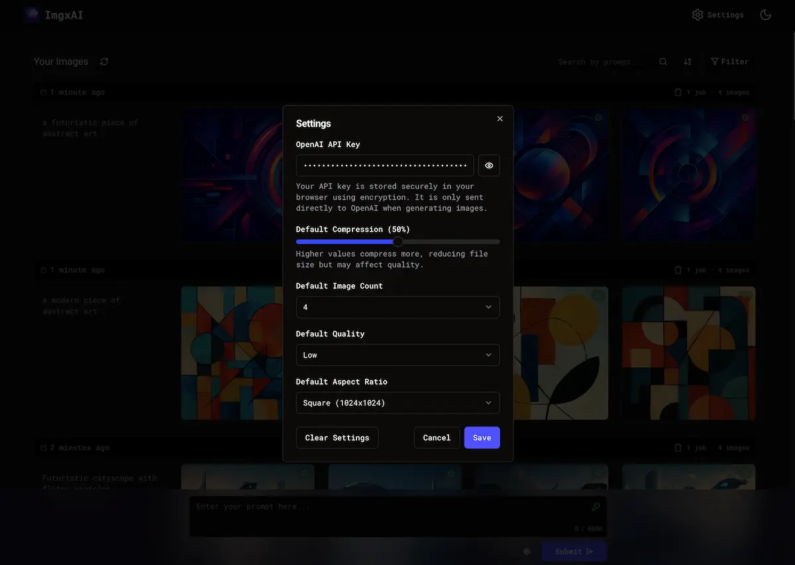
Task: Open last futuristic abstract art thumbnail
Action: point(689,175)
